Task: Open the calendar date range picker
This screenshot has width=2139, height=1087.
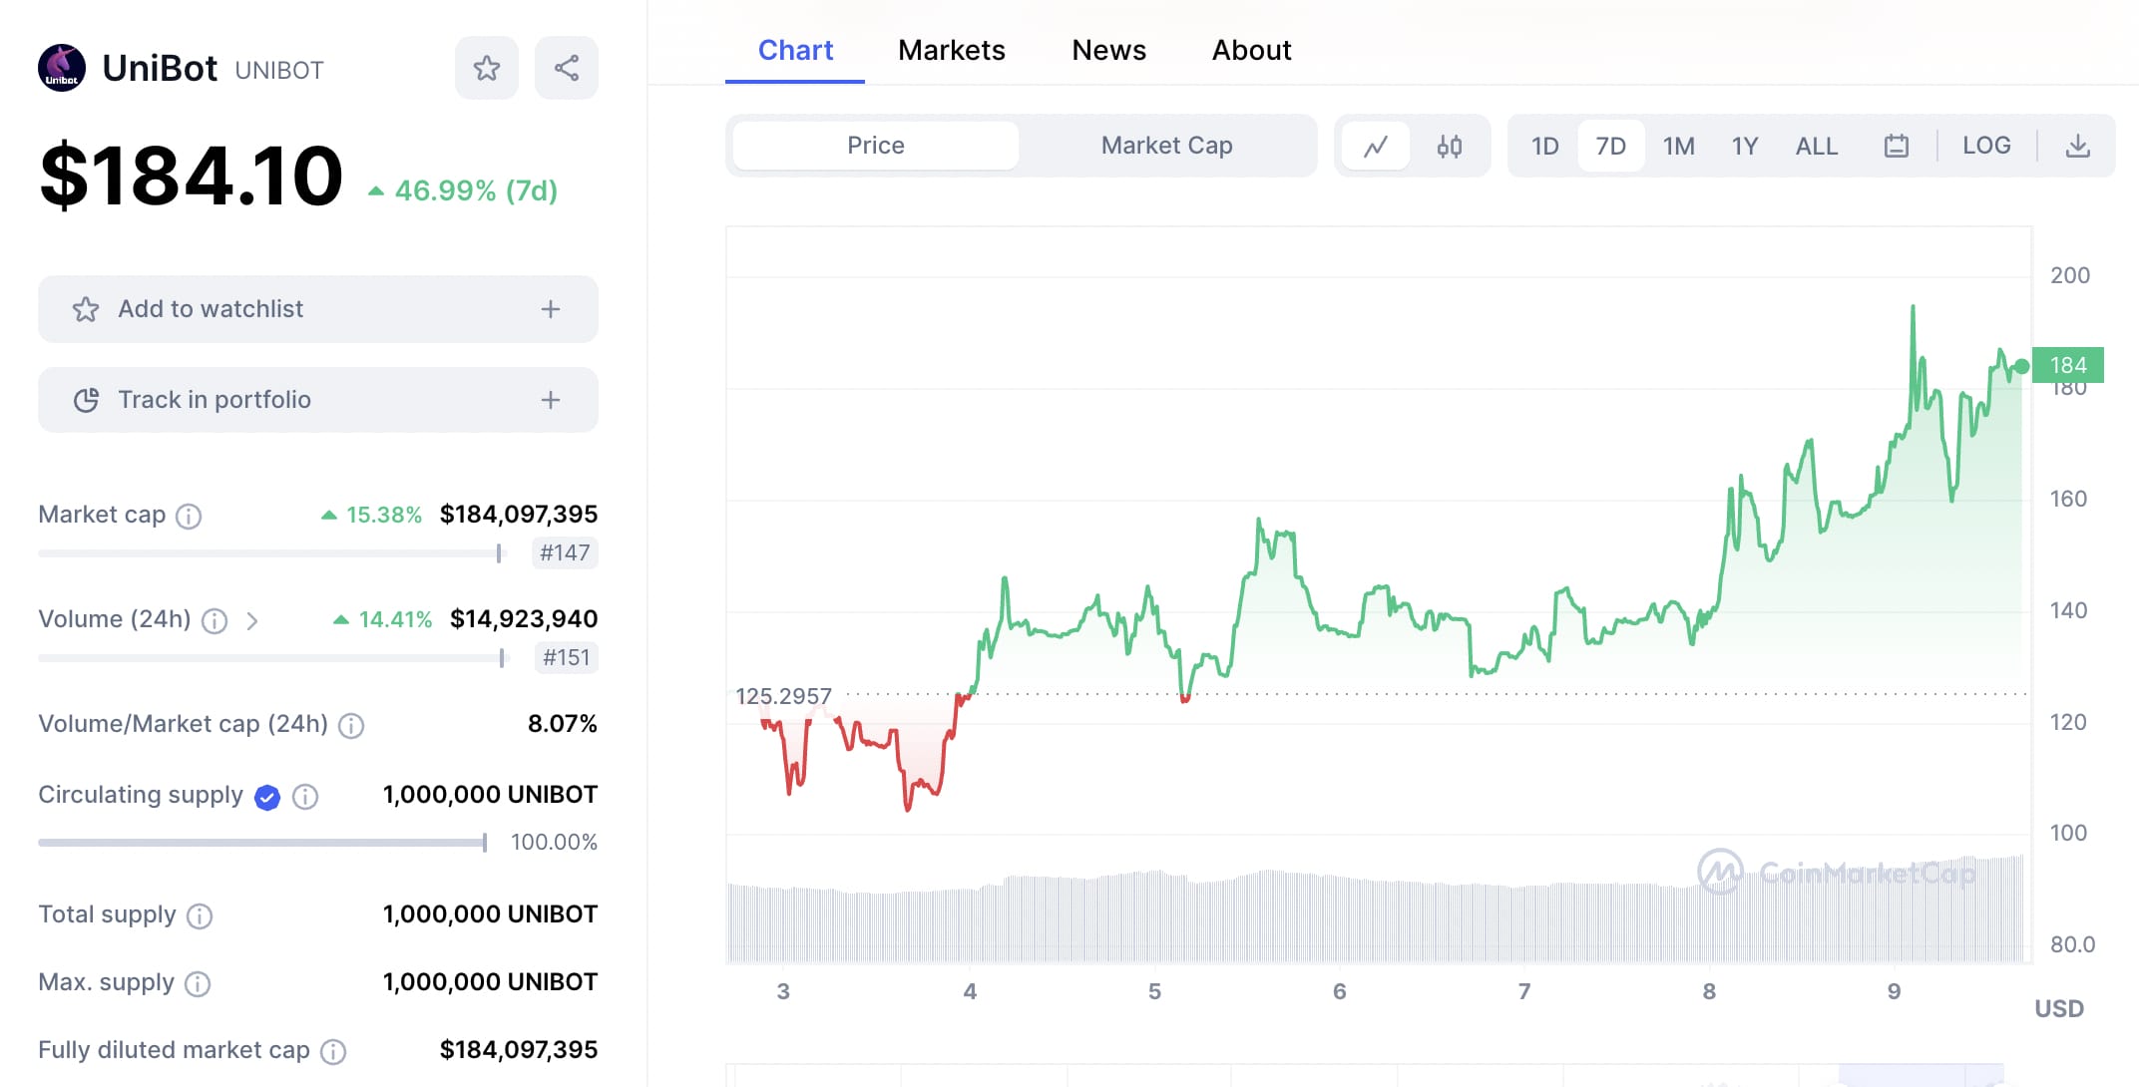Action: pyautogui.click(x=1896, y=147)
